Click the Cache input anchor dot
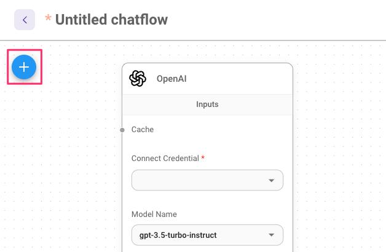 (122, 130)
